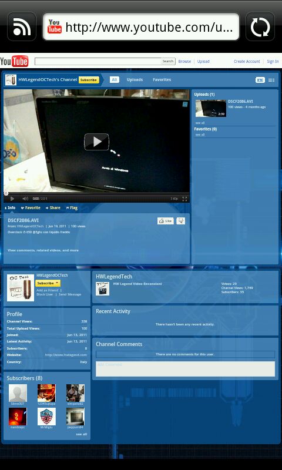282x470 pixels.
Task: Switch to the Favorites tab
Action: [x=162, y=80]
